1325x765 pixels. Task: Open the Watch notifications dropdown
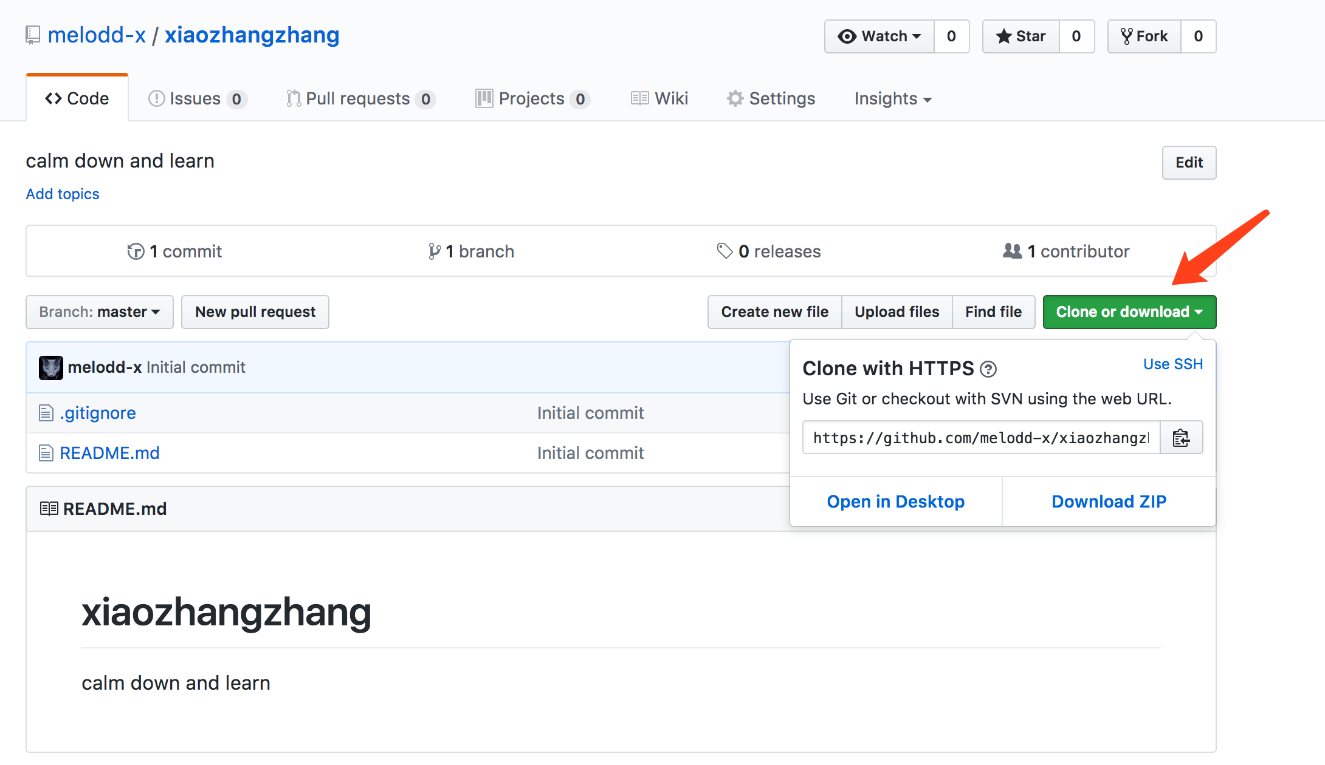879,36
